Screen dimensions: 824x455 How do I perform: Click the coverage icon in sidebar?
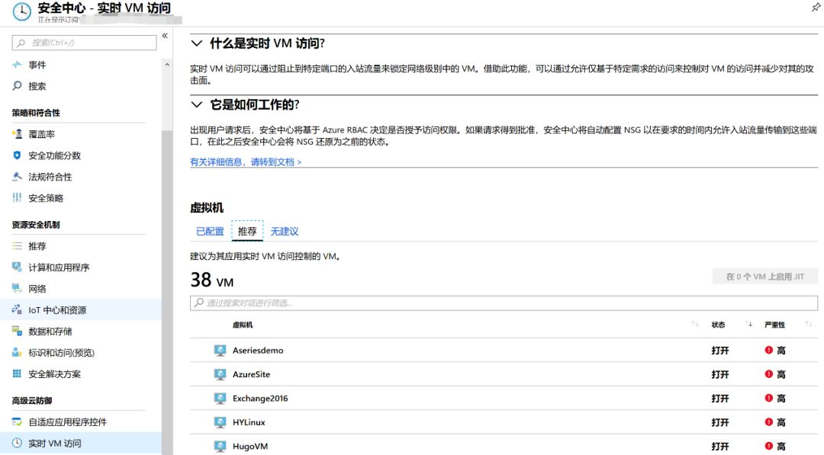pyautogui.click(x=18, y=134)
